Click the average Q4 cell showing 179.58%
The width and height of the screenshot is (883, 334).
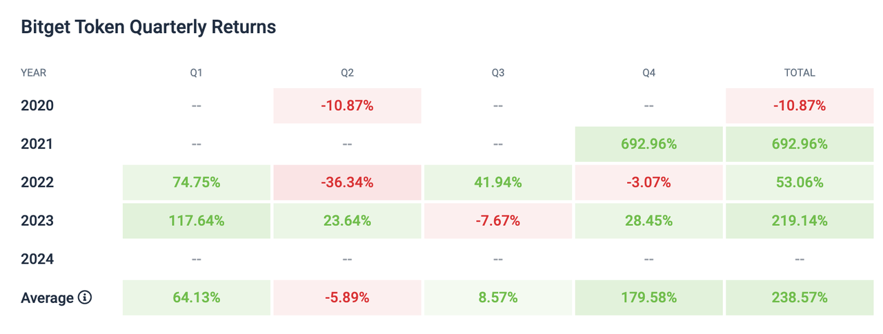point(648,298)
